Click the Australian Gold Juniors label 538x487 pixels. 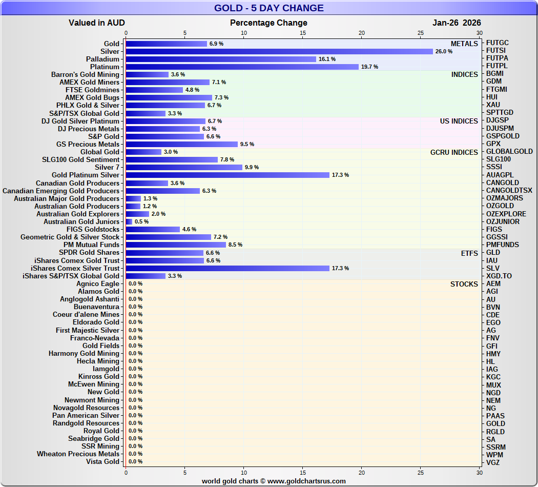81,221
